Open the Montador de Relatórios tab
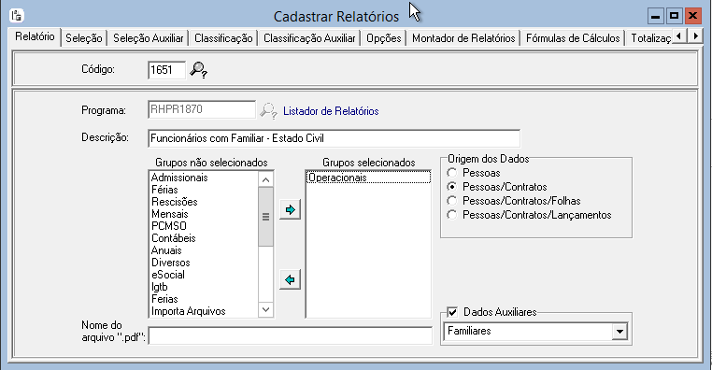 pos(463,38)
